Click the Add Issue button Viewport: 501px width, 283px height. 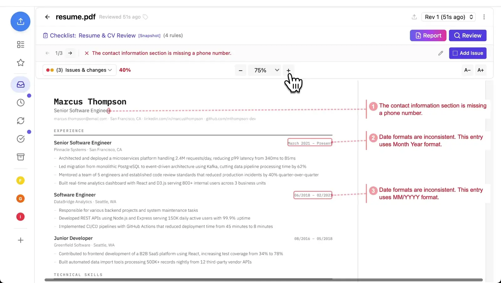(467, 53)
